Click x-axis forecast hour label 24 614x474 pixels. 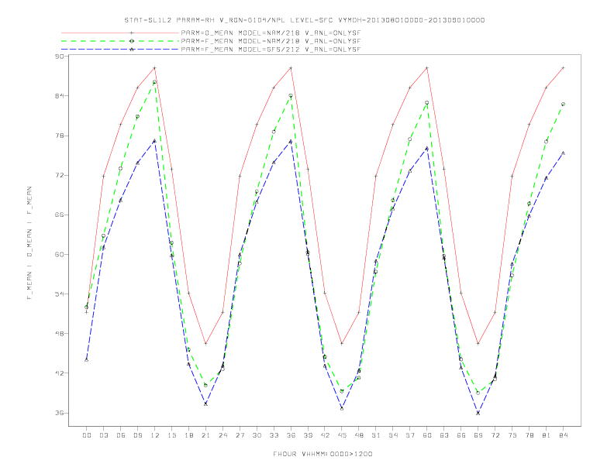point(222,435)
